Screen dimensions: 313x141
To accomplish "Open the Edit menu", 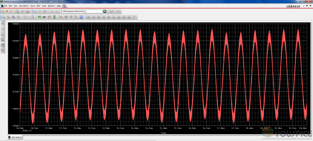I will pyautogui.click(x=10, y=6).
